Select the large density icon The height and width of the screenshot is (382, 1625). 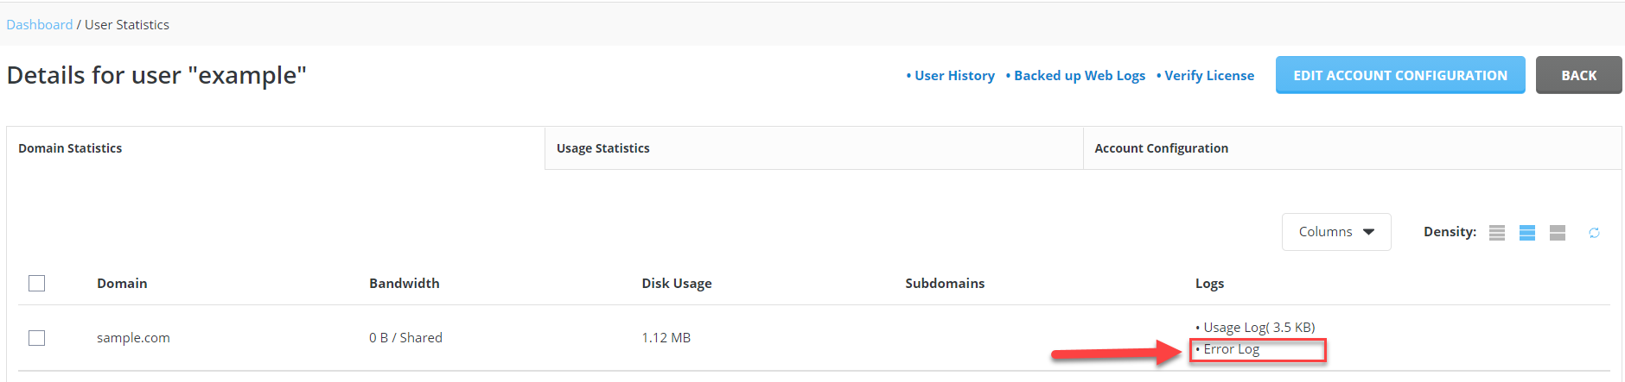(1558, 233)
